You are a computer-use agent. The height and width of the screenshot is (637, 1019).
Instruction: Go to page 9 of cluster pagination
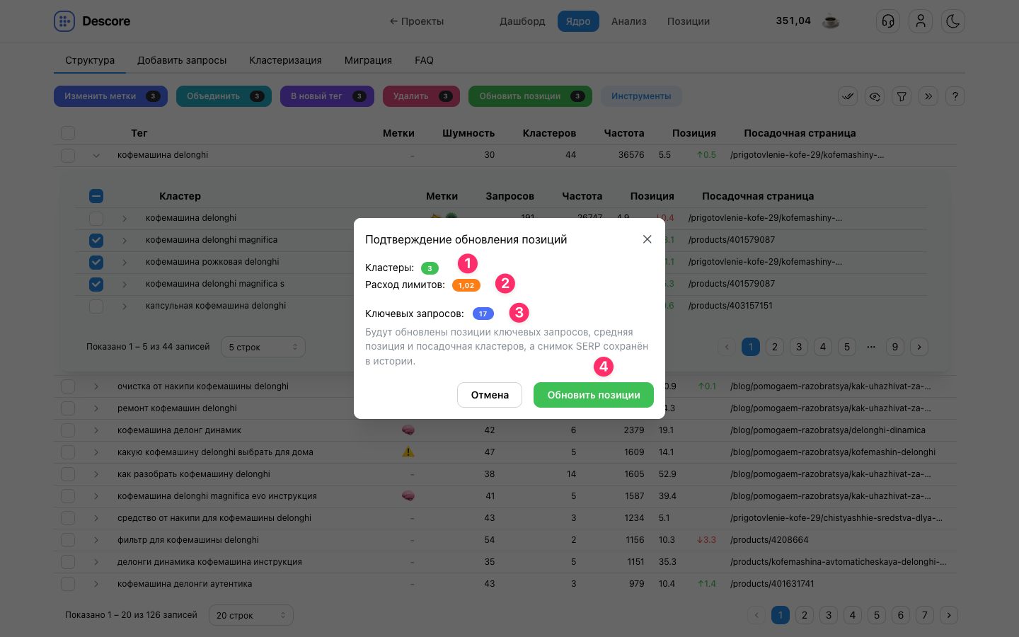(895, 347)
